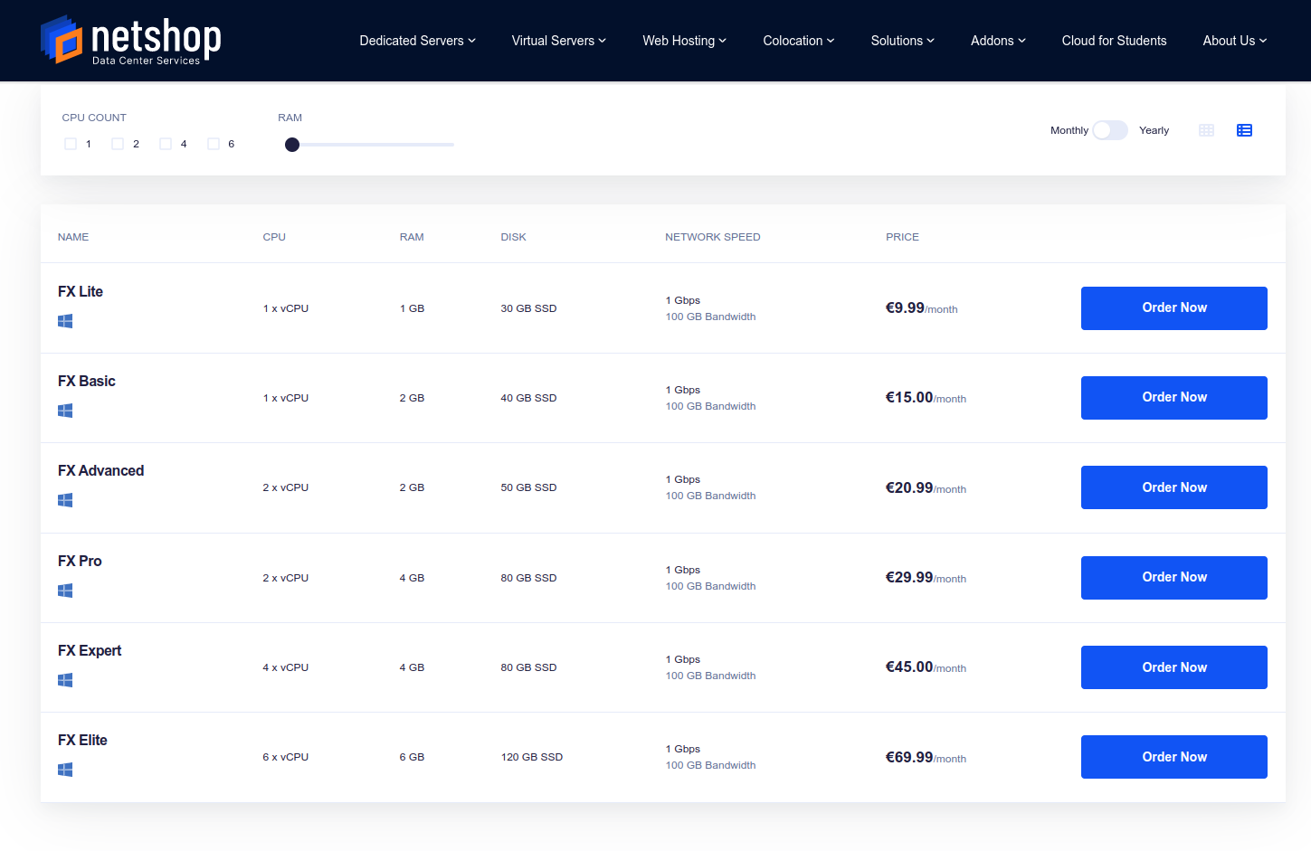The image size is (1311, 851).
Task: Open the Virtual Servers menu
Action: (x=558, y=41)
